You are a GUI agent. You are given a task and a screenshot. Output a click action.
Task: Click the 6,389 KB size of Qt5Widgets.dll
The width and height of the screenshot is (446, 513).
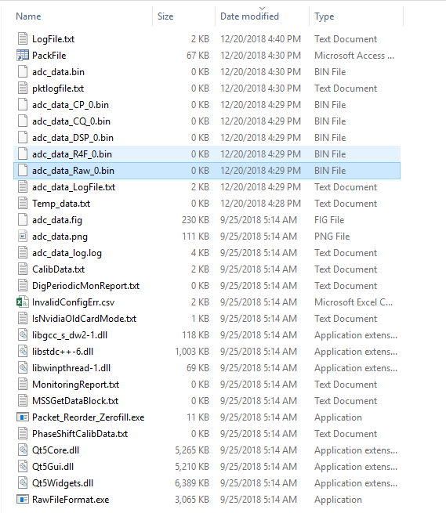pyautogui.click(x=192, y=483)
